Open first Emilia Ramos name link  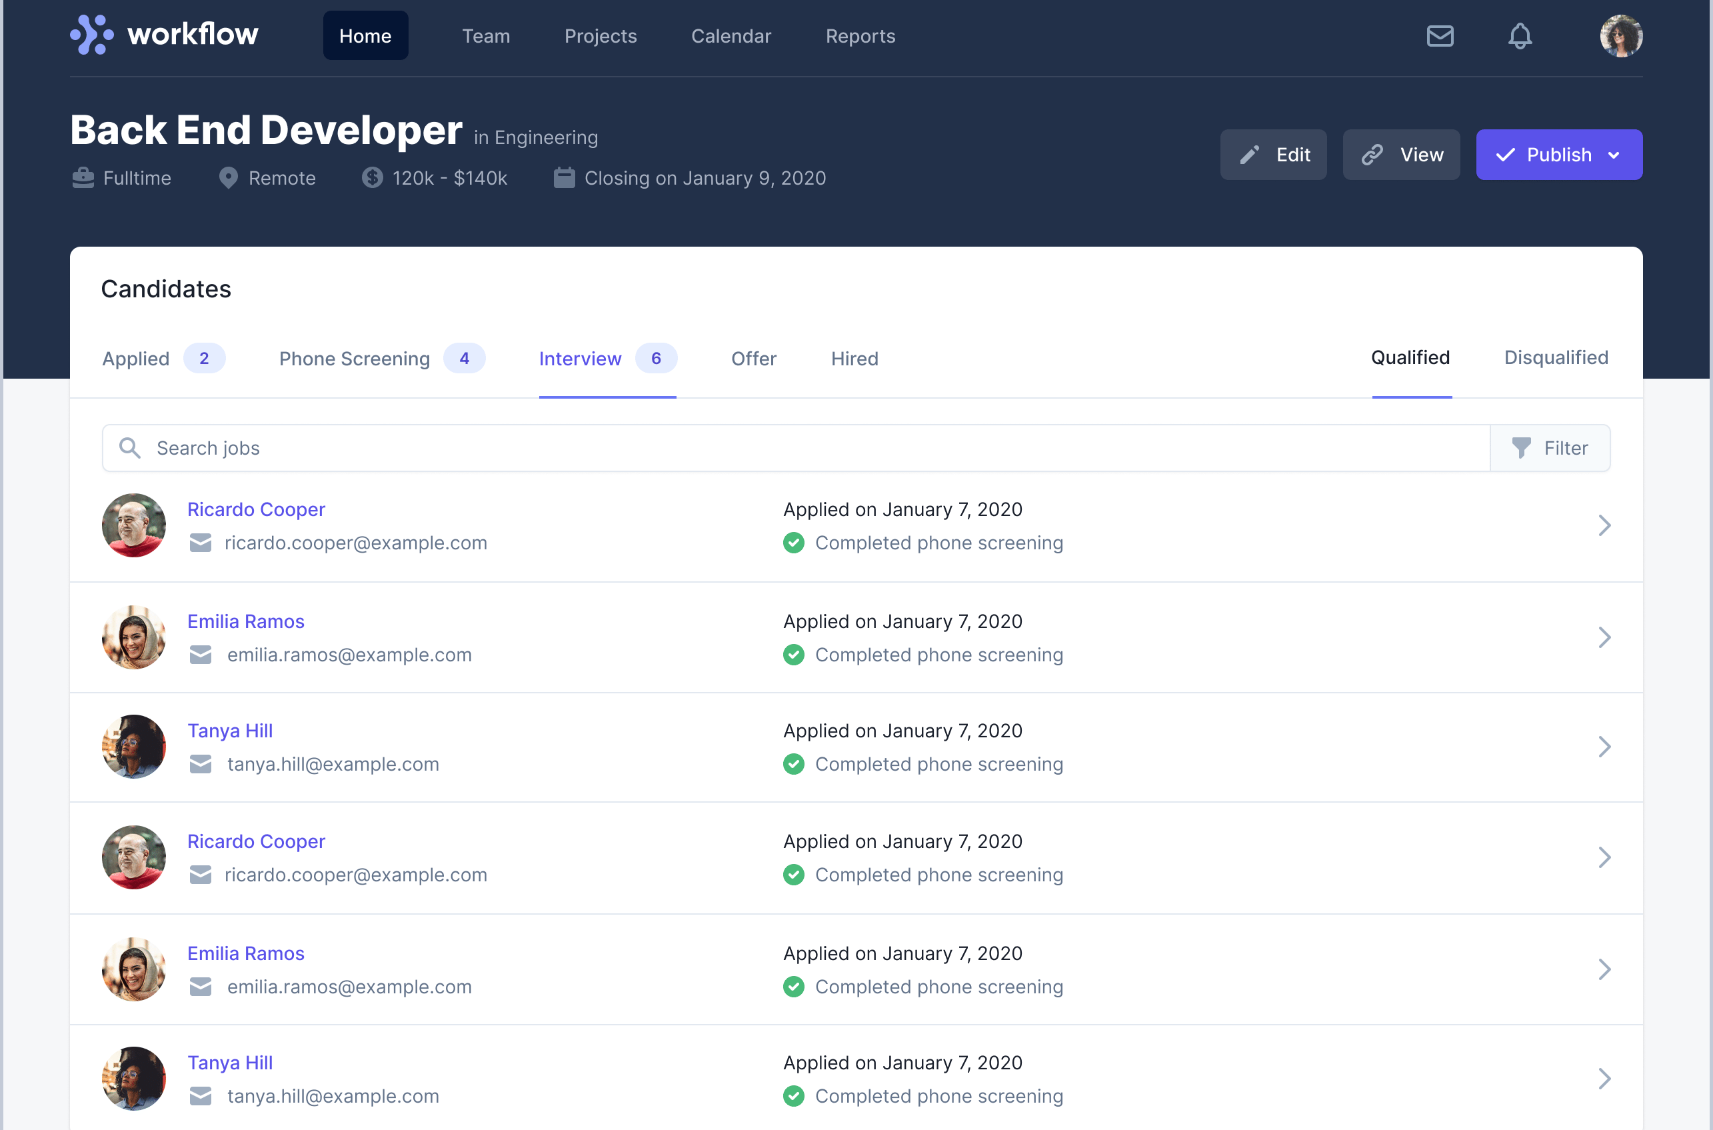coord(246,621)
